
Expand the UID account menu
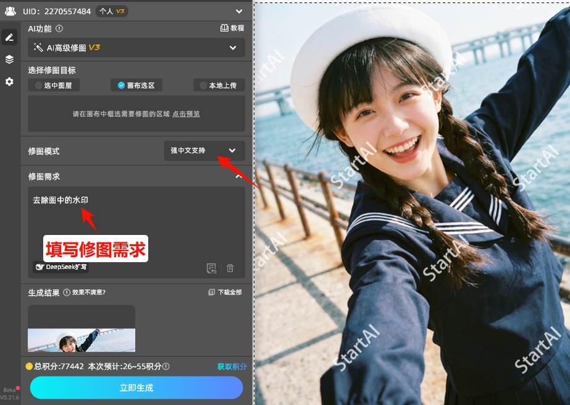point(238,11)
